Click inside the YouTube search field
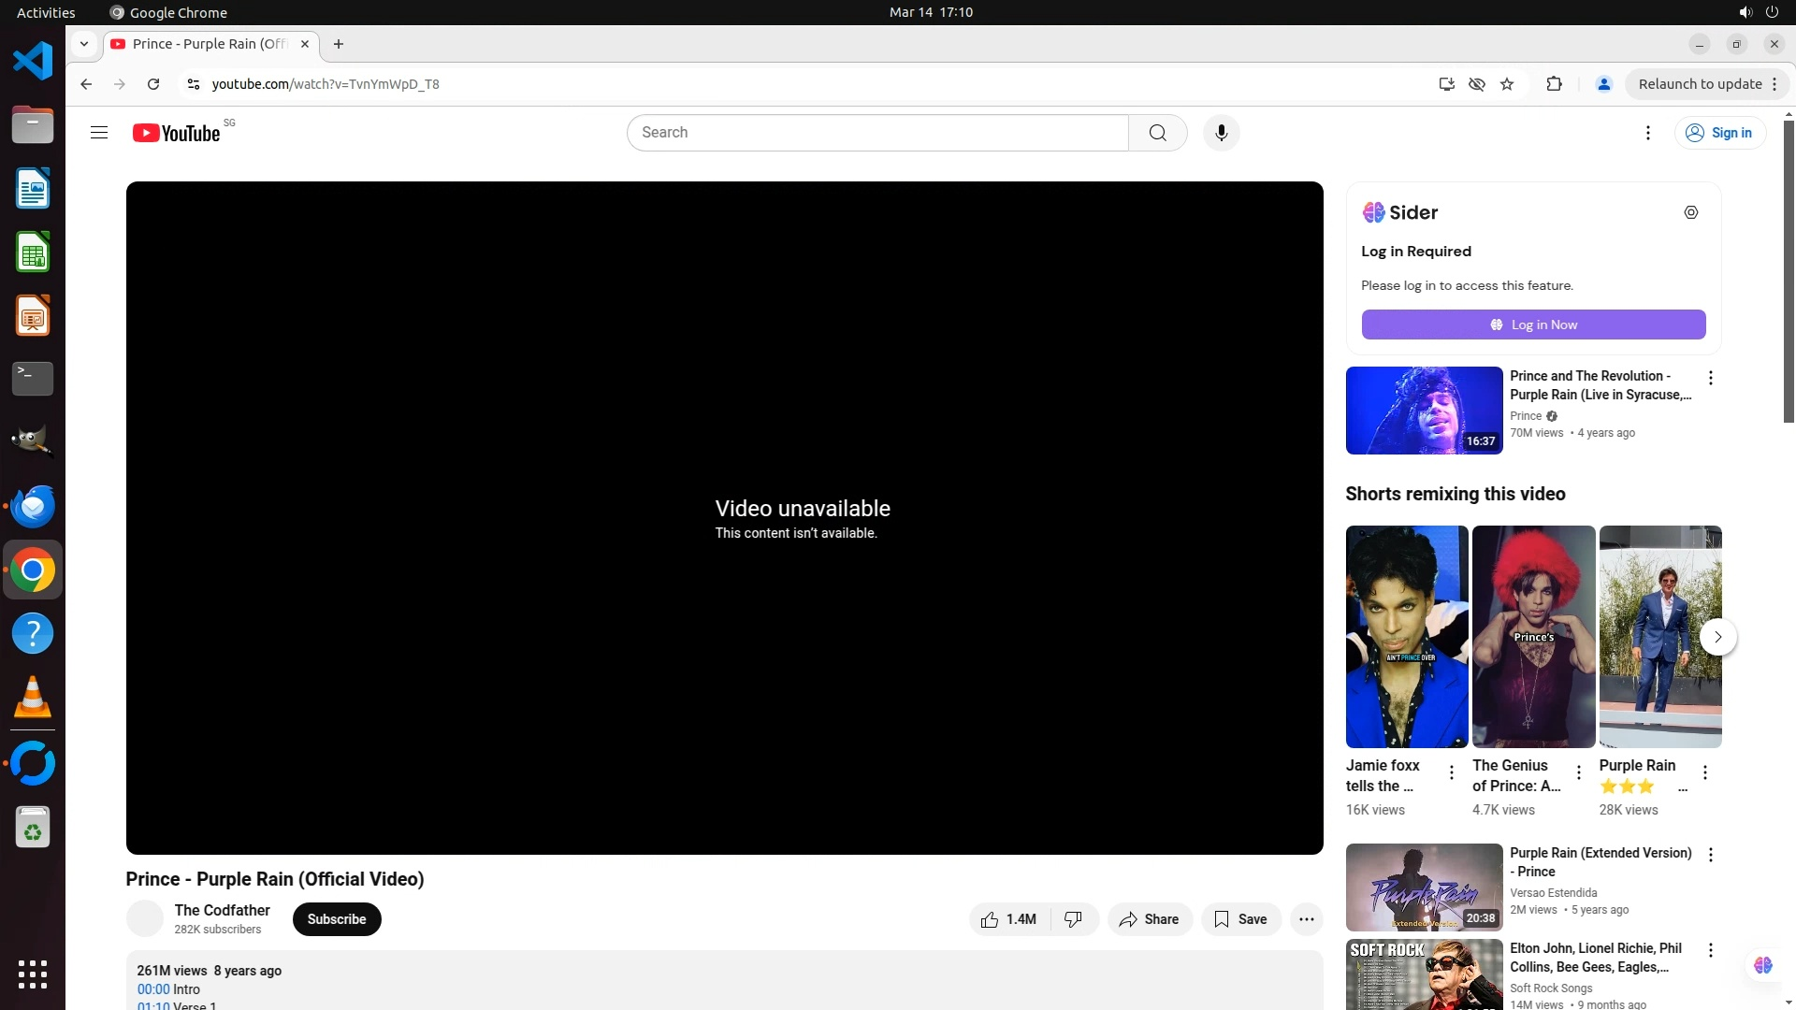 coord(876,133)
